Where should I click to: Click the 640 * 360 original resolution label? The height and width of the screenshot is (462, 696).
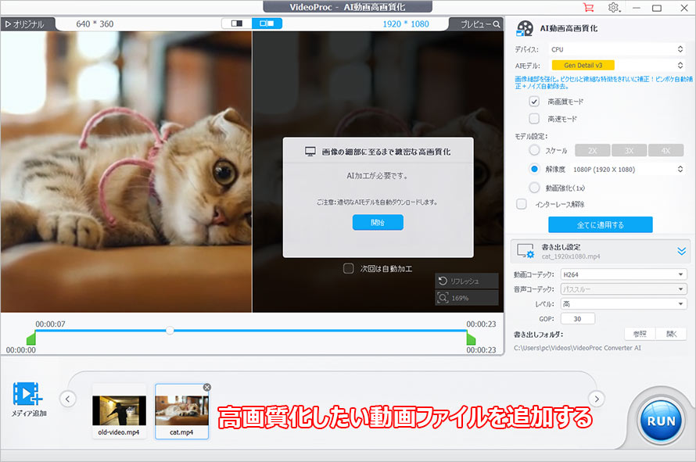pyautogui.click(x=95, y=24)
